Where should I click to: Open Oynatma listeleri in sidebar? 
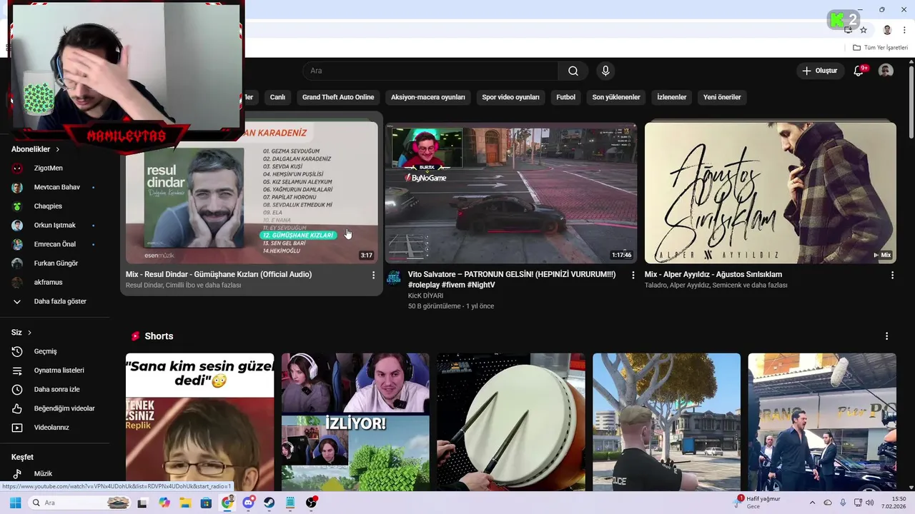click(59, 371)
